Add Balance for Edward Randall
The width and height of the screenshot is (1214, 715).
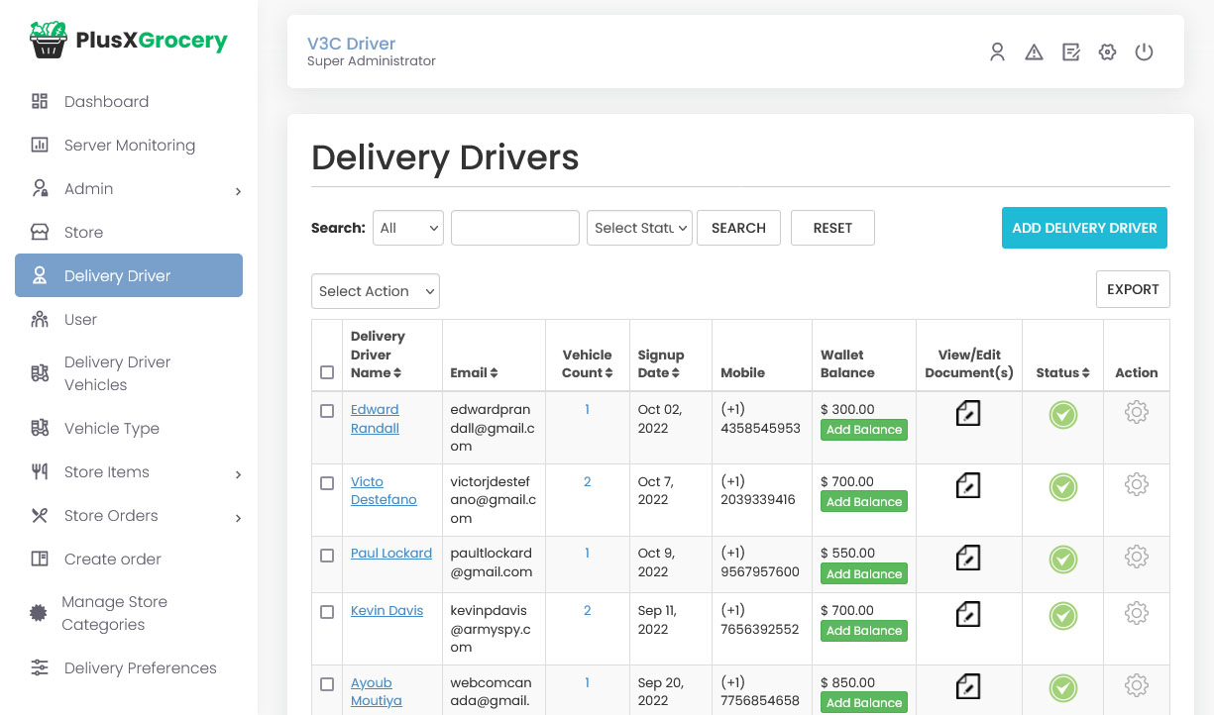[864, 430]
